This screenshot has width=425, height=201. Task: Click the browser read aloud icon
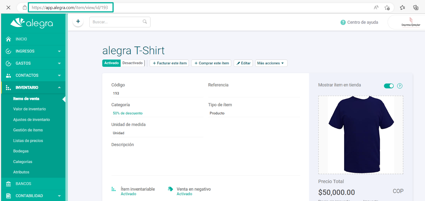point(376,8)
